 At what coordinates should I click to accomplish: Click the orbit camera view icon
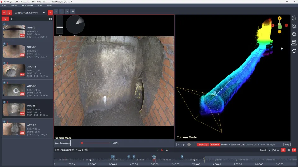click(x=294, y=18)
